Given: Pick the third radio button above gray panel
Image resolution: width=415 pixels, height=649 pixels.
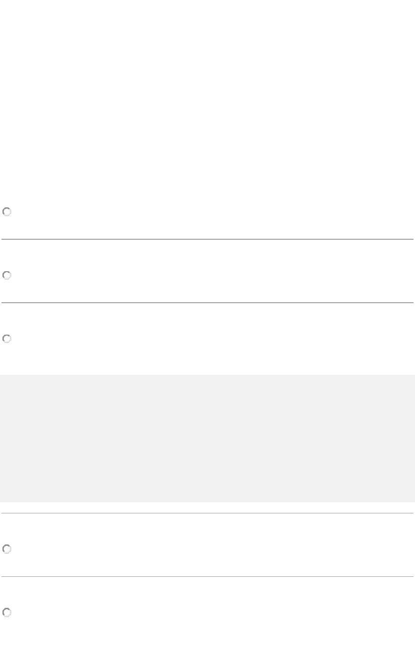Looking at the screenshot, I should coord(7,340).
